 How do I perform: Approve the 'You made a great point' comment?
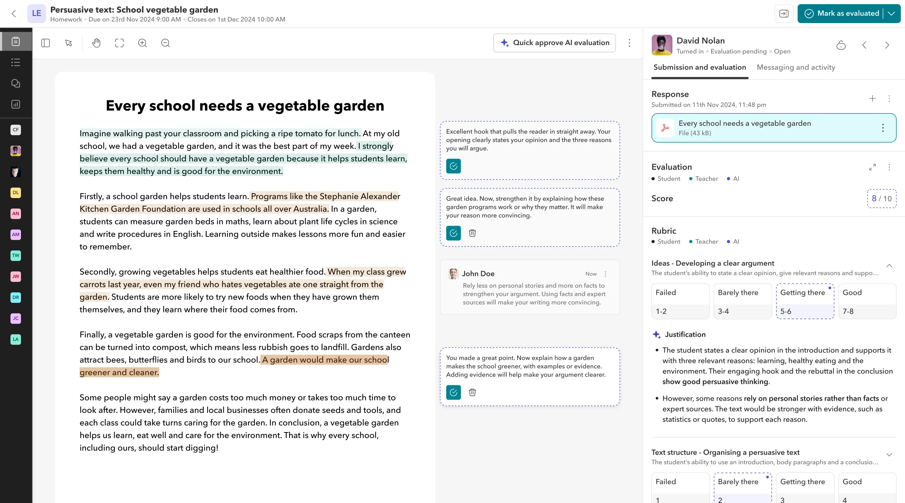pyautogui.click(x=453, y=392)
